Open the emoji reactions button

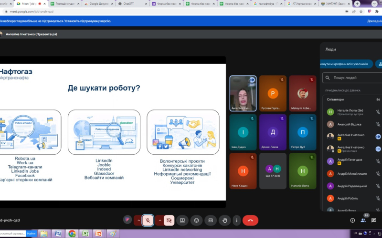coord(196,220)
